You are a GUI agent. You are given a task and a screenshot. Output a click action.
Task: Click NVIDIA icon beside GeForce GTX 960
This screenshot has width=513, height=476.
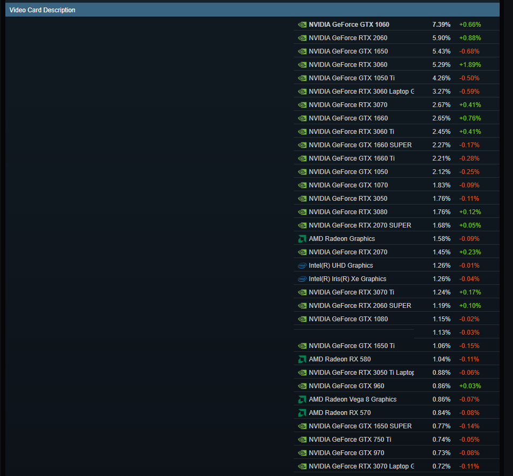coord(302,386)
